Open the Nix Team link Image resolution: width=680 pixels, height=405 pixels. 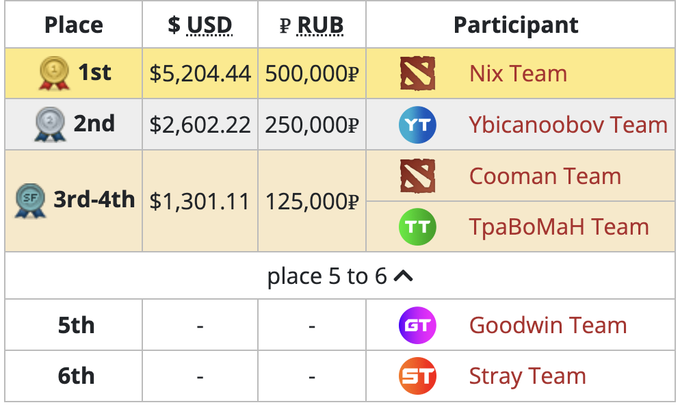518,73
